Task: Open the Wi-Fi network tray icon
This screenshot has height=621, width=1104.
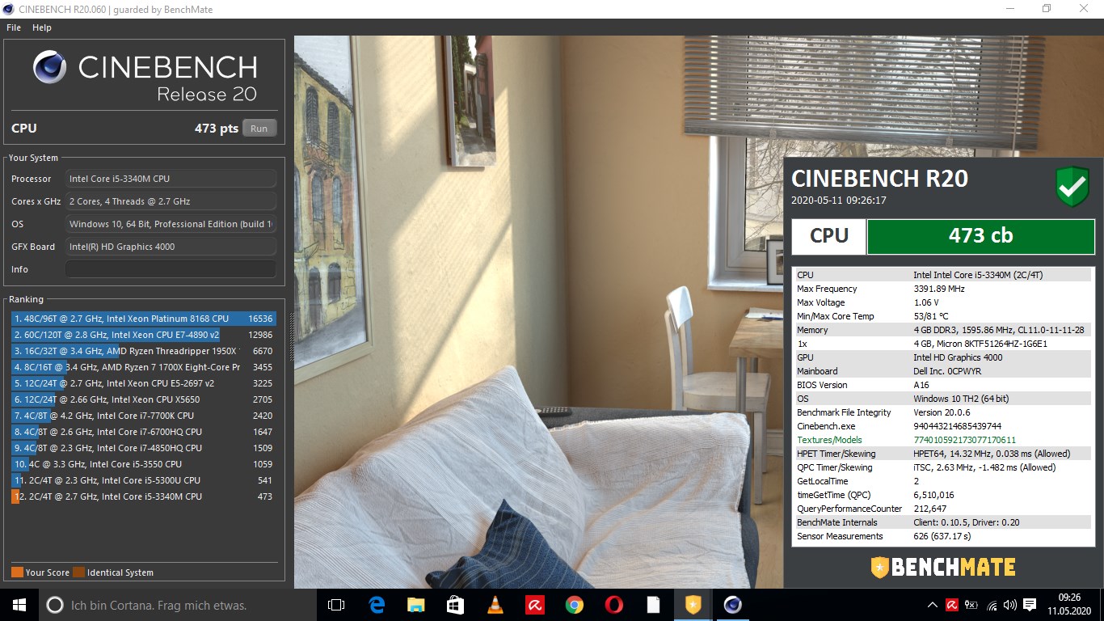Action: 992,605
